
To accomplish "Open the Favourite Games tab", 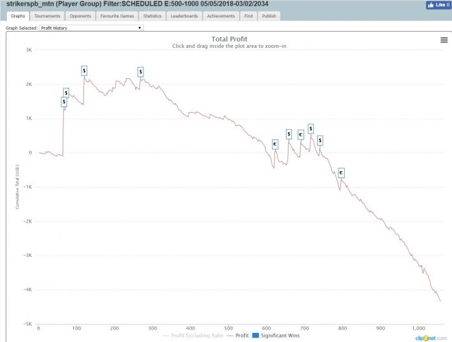I will [x=117, y=16].
